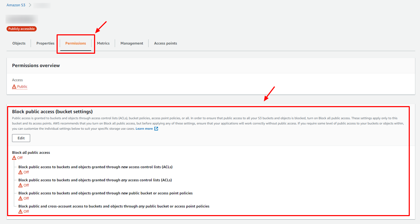Select the Permissions tab
The height and width of the screenshot is (224, 420).
pyautogui.click(x=75, y=43)
